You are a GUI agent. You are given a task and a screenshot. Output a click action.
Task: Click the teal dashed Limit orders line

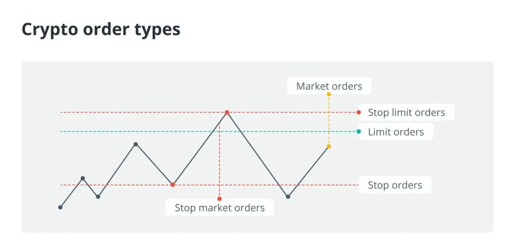(x=209, y=132)
